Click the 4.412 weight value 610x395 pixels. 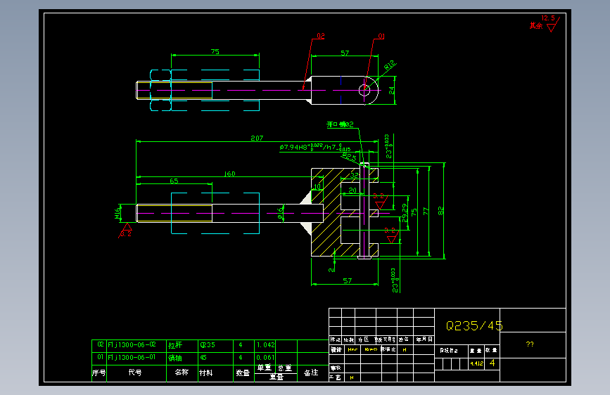(x=476, y=363)
